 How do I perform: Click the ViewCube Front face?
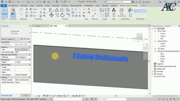click(139, 37)
